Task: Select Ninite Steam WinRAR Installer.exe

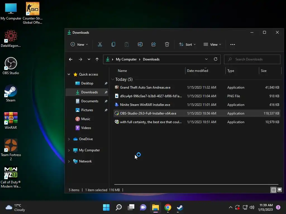Action: point(197,105)
